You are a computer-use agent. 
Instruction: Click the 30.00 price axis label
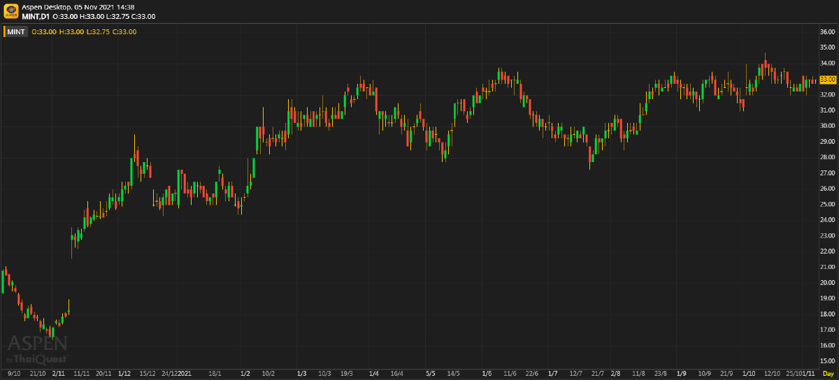click(828, 126)
